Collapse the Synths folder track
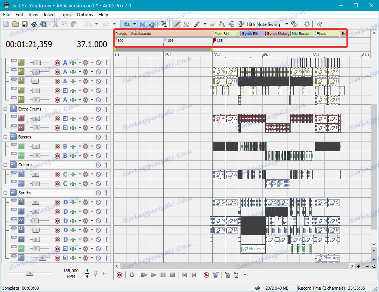Viewport: 379px width, 292px height. tap(5, 193)
